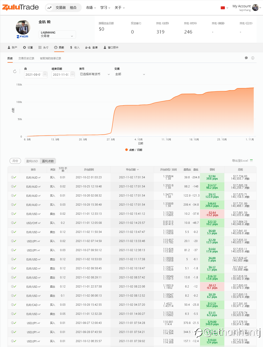Click the 月份 button
Viewport: 263px width, 347px height.
(15, 161)
